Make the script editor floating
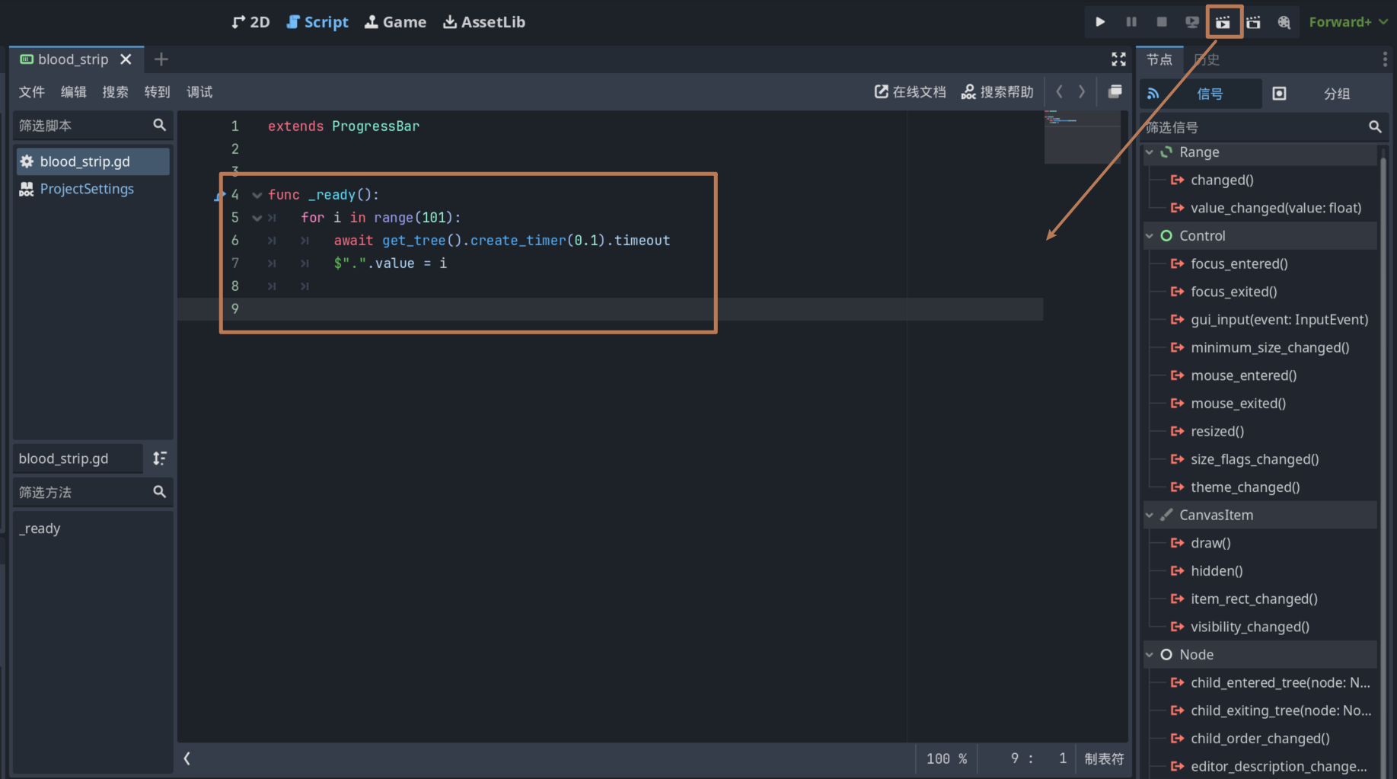 point(1115,91)
